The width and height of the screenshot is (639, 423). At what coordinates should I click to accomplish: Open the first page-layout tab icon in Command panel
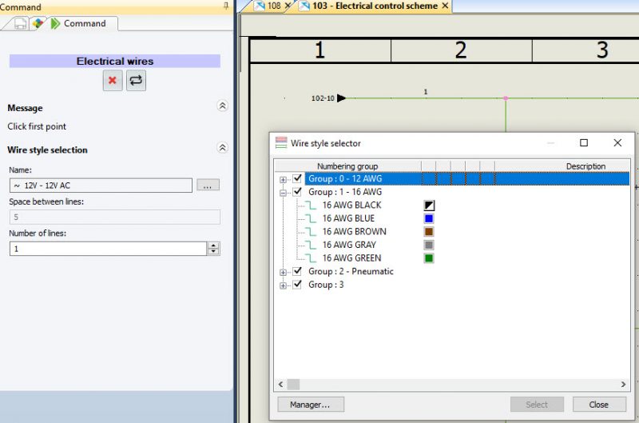21,23
